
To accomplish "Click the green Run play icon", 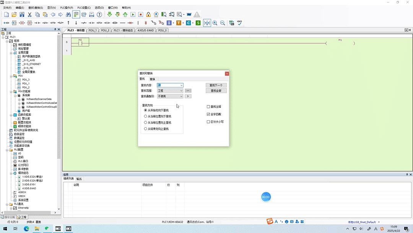I will coord(133,15).
